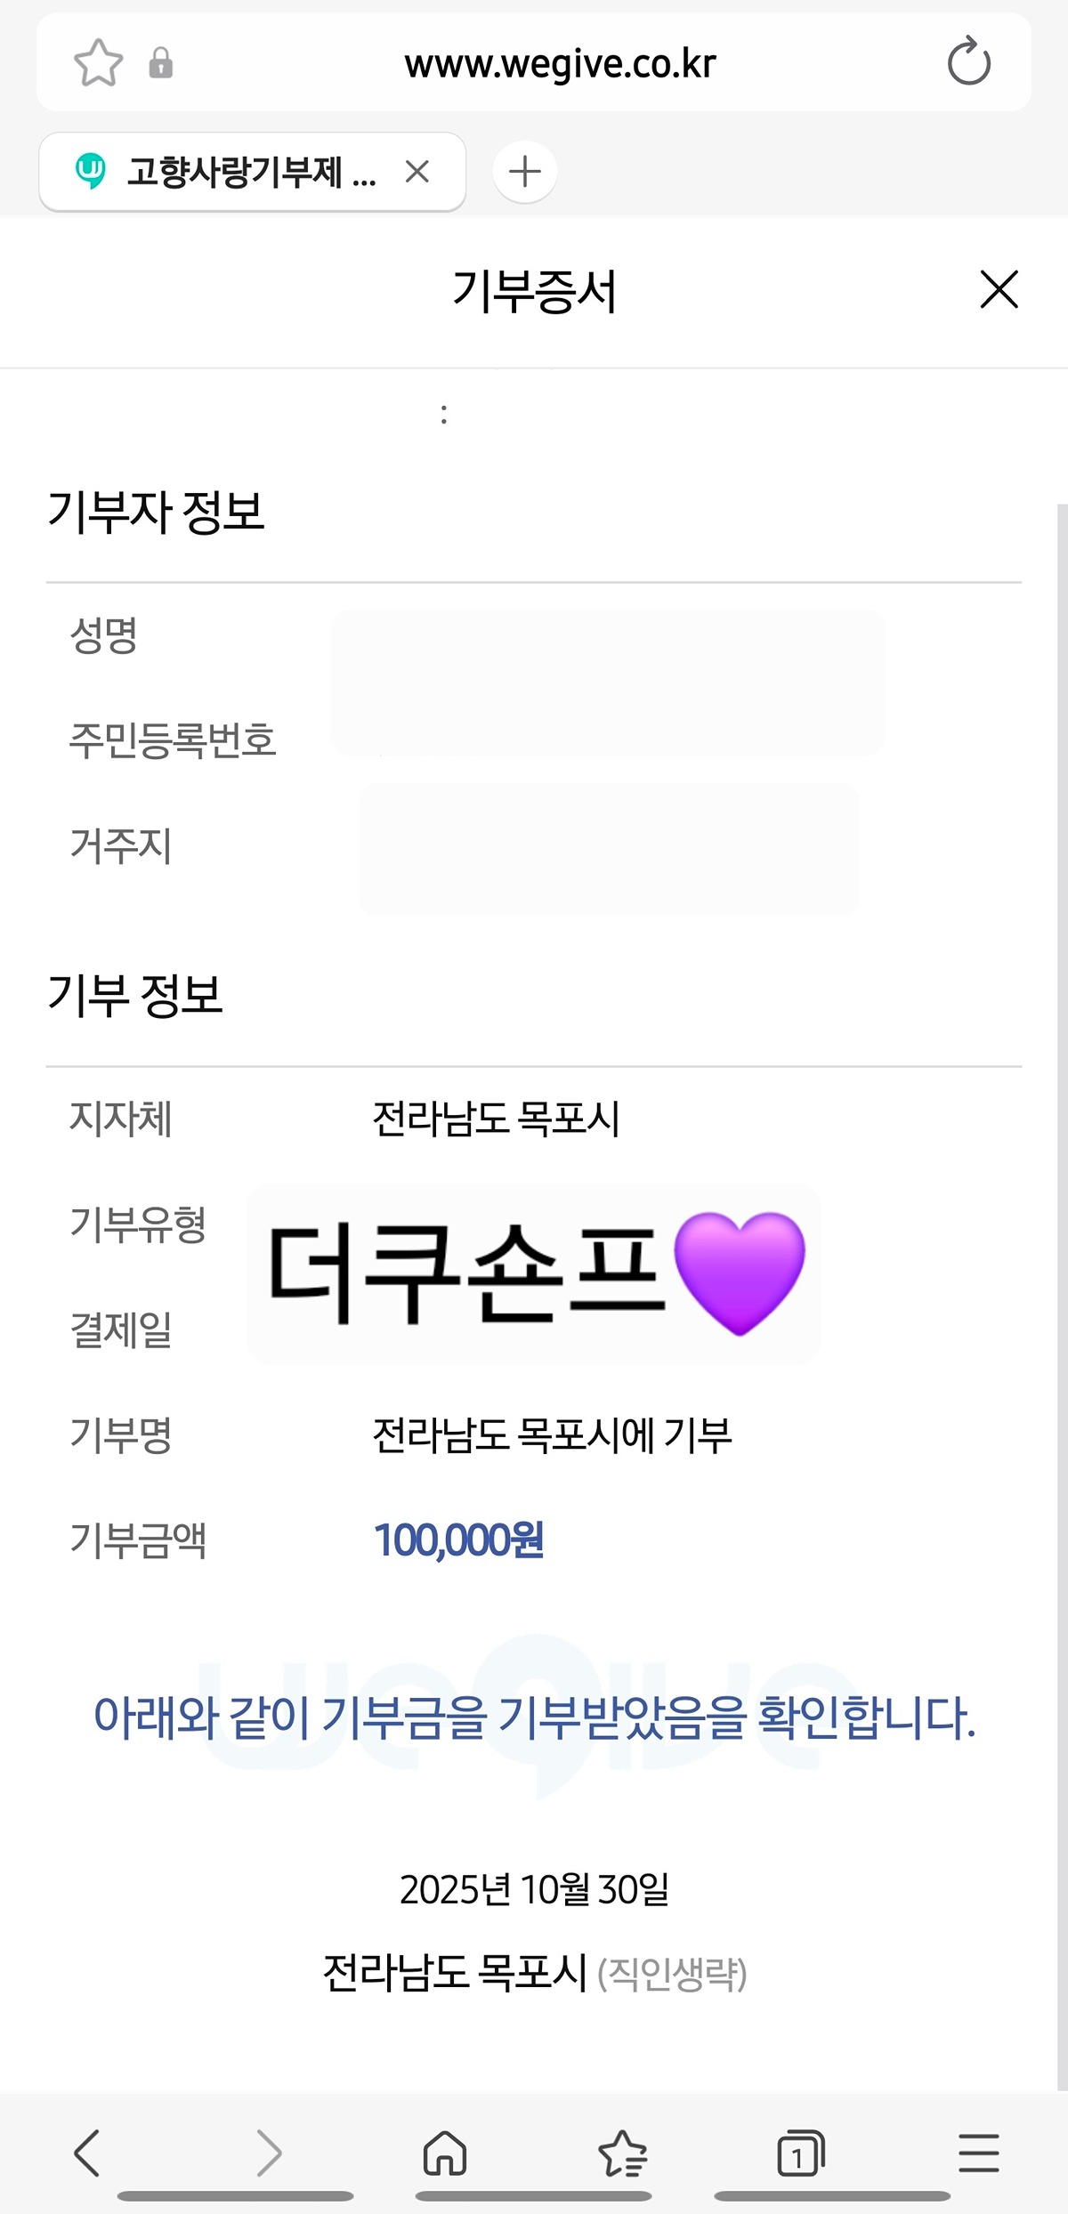Open the tab switcher showing 1 tab
Viewport: 1068px width, 2214px height.
(x=801, y=2153)
